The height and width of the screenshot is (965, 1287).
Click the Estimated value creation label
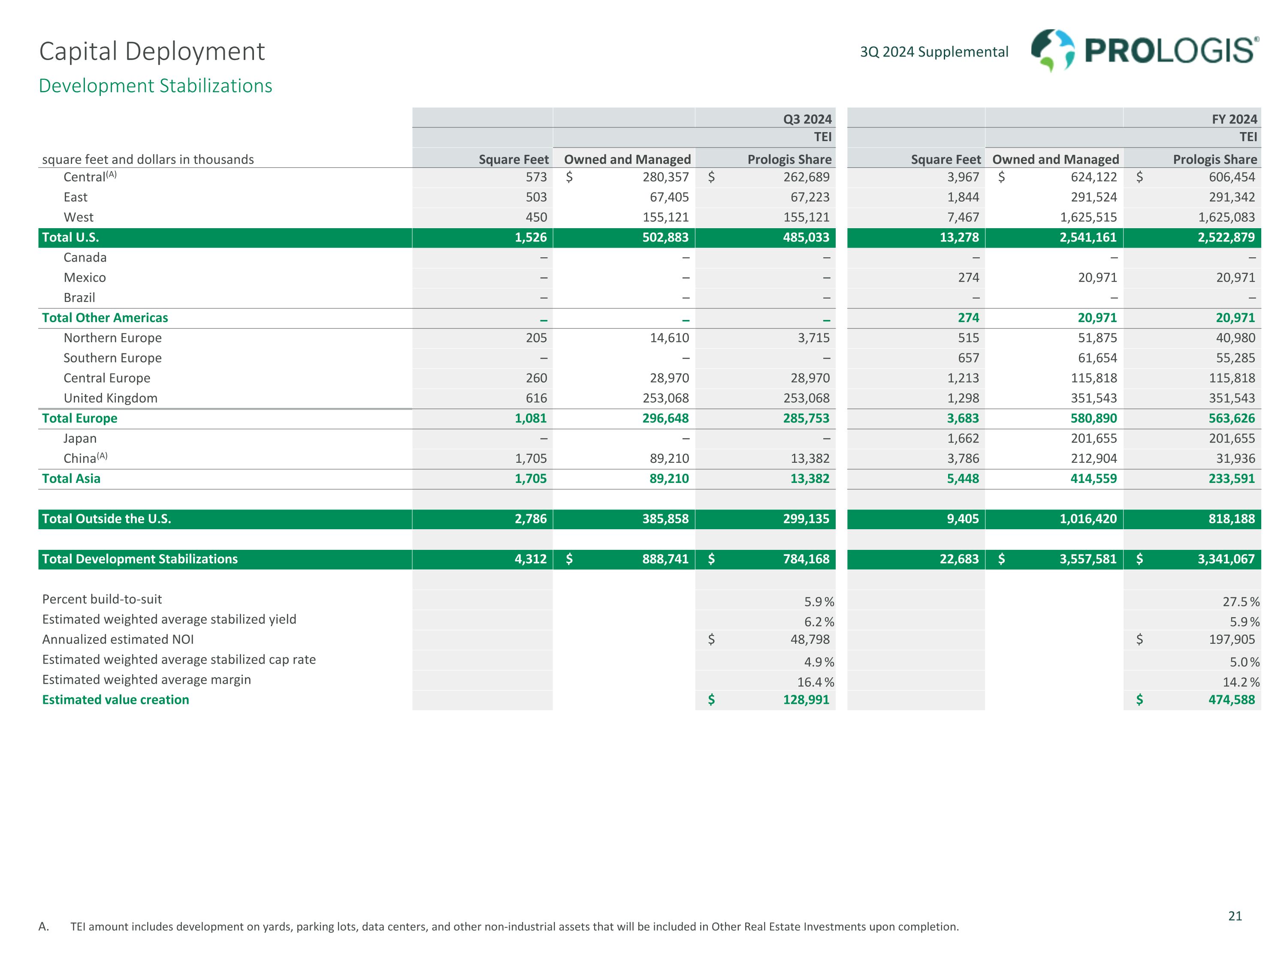115,700
